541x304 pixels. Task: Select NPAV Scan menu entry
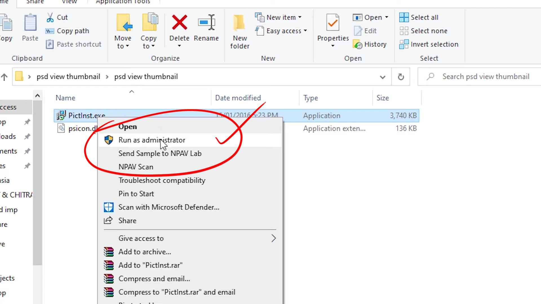[x=190, y=167]
